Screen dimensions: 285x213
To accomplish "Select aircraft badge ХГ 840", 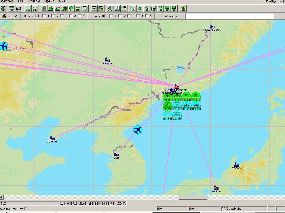I will 196,97.
